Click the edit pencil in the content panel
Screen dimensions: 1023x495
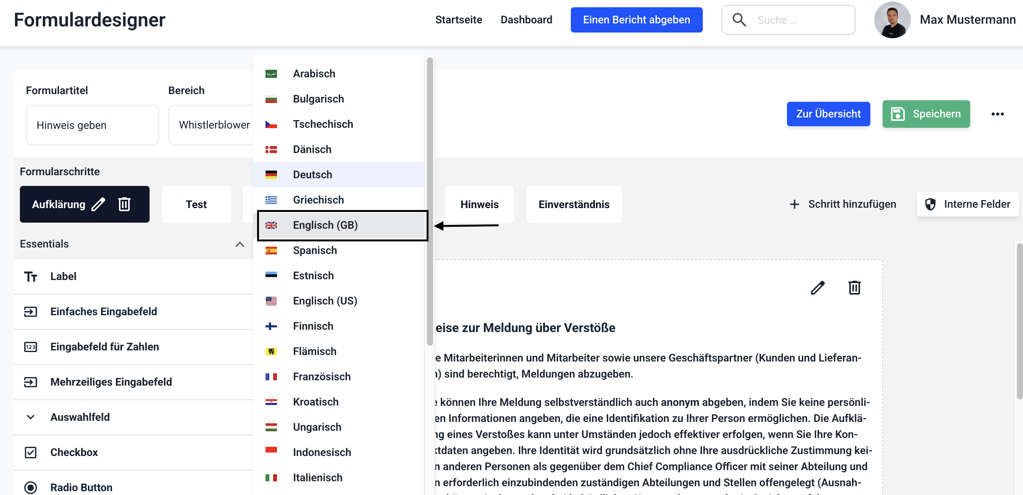point(817,288)
